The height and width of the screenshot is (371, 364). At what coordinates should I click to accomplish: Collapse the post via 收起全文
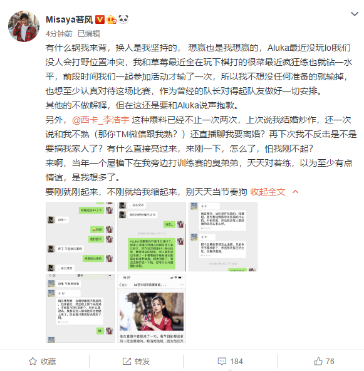(268, 192)
